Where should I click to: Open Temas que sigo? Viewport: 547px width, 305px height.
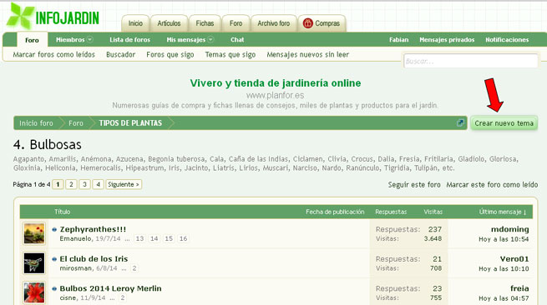[230, 55]
